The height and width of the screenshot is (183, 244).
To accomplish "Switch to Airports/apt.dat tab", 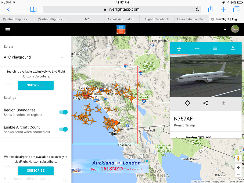I will click(122, 19).
